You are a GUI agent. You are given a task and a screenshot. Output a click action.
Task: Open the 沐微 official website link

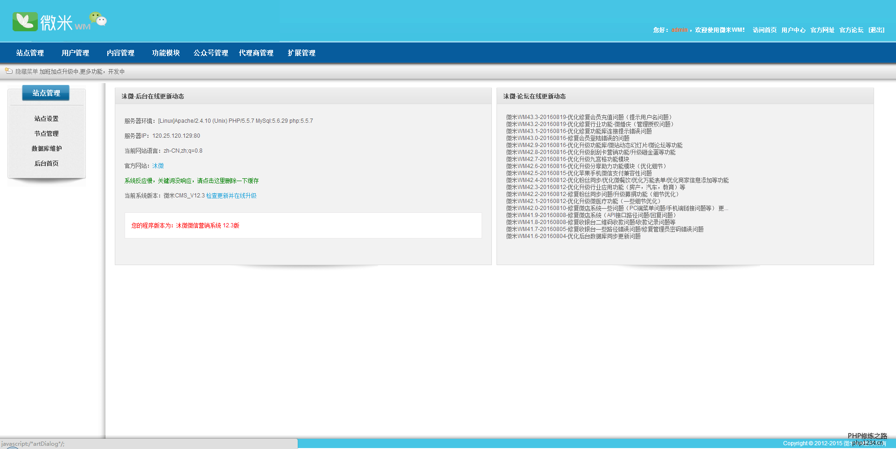(x=158, y=166)
